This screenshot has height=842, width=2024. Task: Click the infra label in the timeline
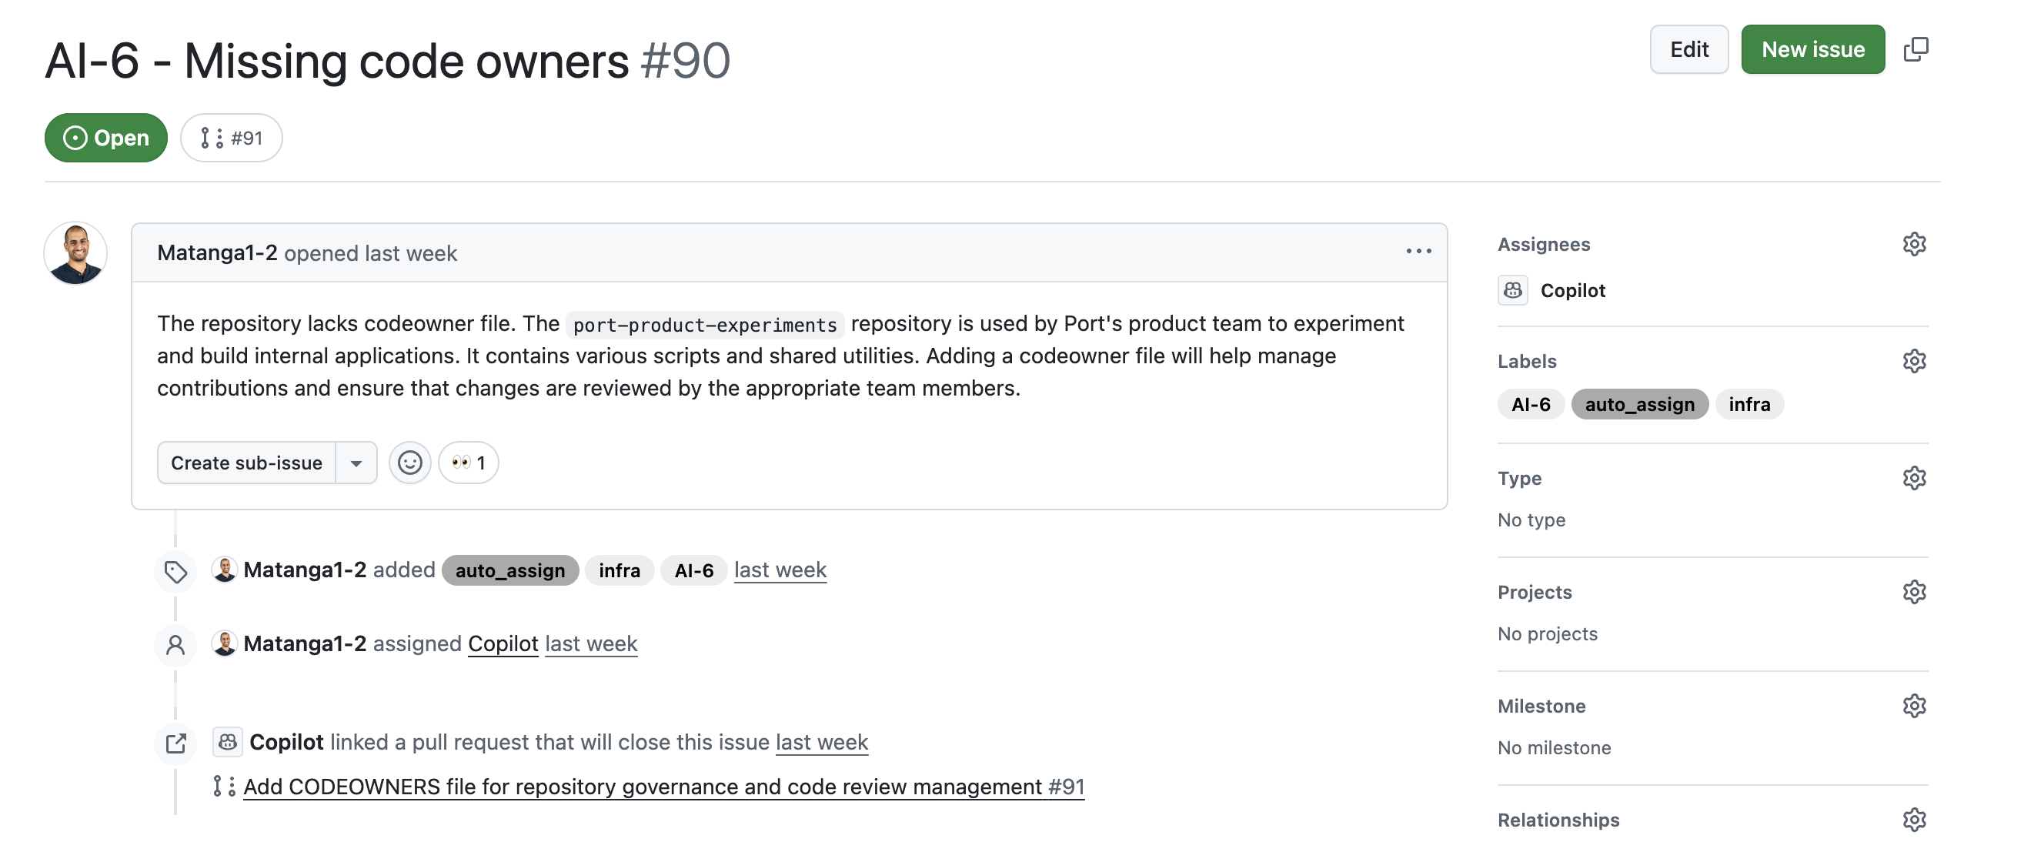[620, 570]
